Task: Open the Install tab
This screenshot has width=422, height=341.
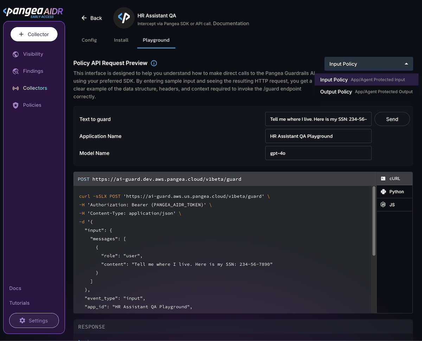Action: 121,40
